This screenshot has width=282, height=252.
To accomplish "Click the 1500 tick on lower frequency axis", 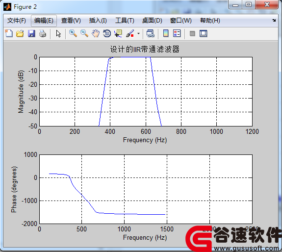I will (167, 229).
